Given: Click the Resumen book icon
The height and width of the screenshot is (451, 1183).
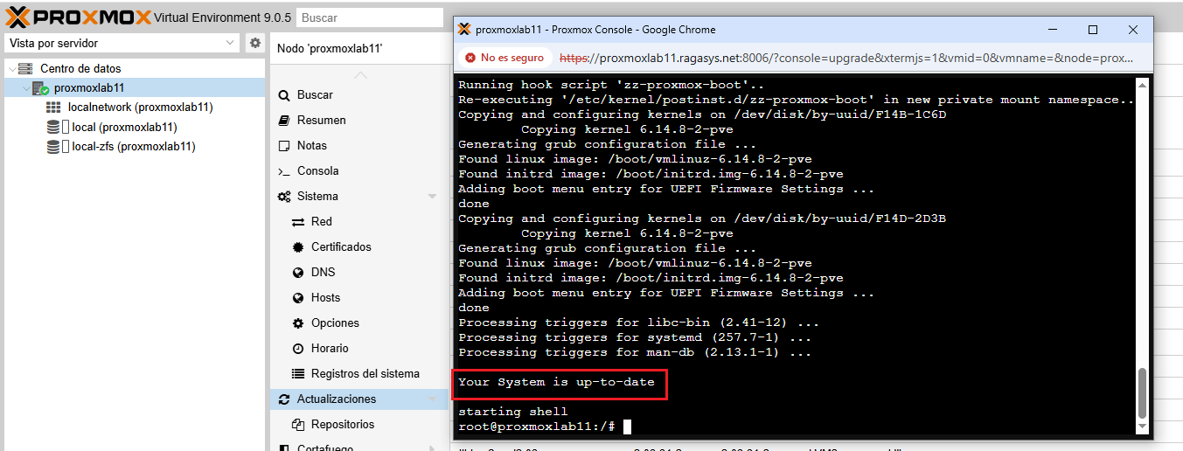Looking at the screenshot, I should [283, 120].
